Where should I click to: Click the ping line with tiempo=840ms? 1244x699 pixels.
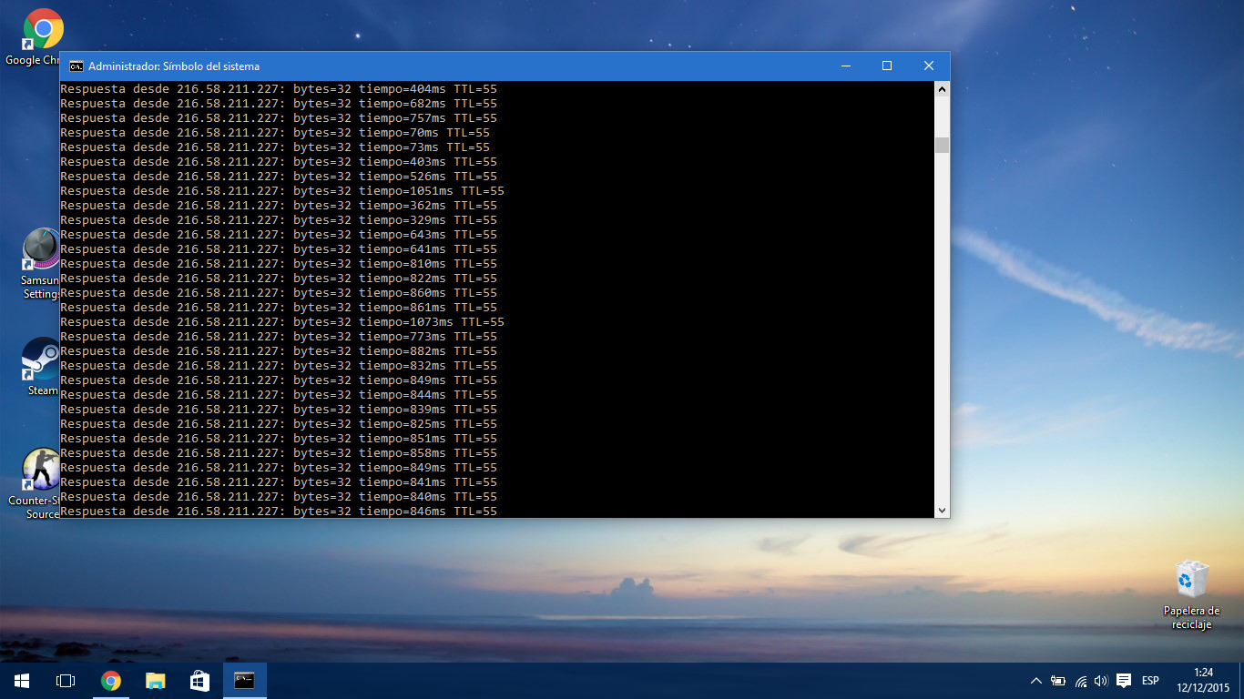coord(279,497)
